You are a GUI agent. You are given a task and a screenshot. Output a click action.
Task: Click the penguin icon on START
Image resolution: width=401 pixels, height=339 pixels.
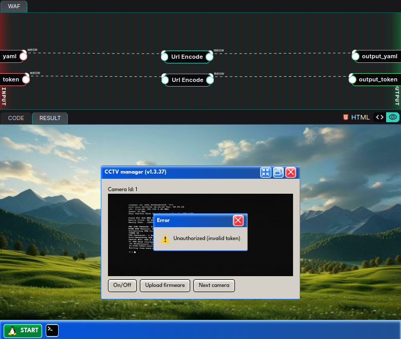coord(12,331)
